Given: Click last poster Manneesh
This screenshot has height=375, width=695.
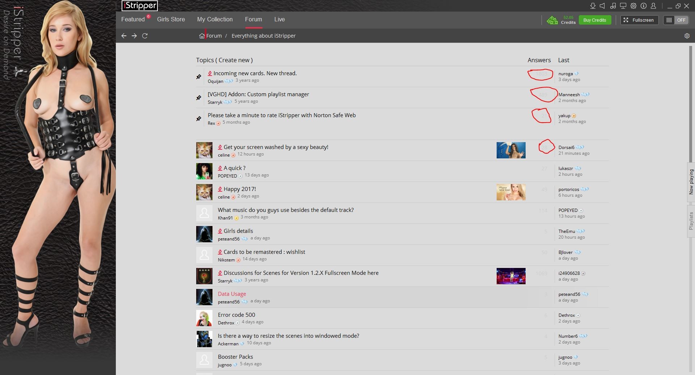Looking at the screenshot, I should (x=569, y=95).
